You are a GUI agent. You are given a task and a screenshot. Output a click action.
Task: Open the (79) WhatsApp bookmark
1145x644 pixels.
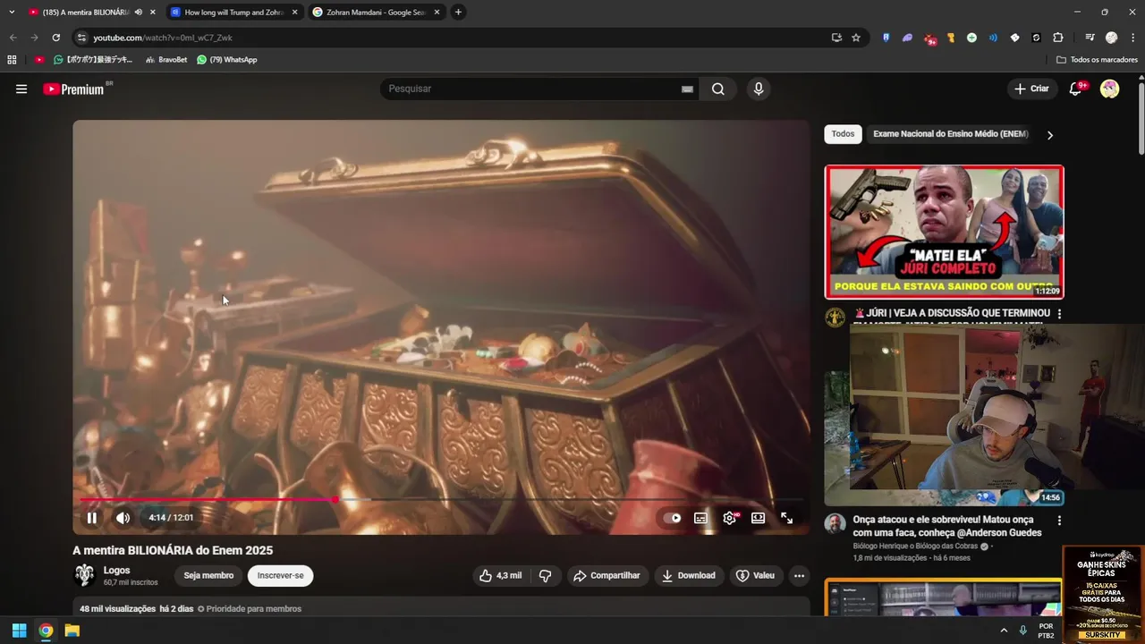point(226,60)
